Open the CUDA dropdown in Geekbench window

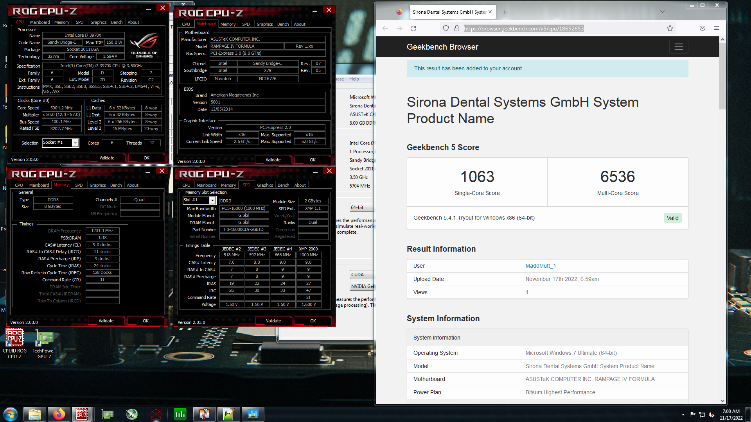(362, 275)
